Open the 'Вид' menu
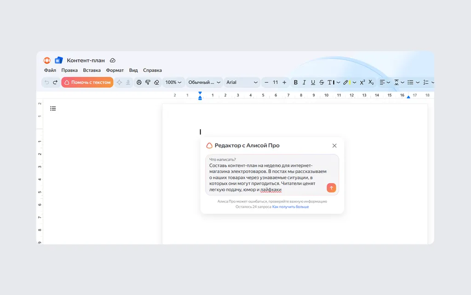471x295 pixels. 133,70
